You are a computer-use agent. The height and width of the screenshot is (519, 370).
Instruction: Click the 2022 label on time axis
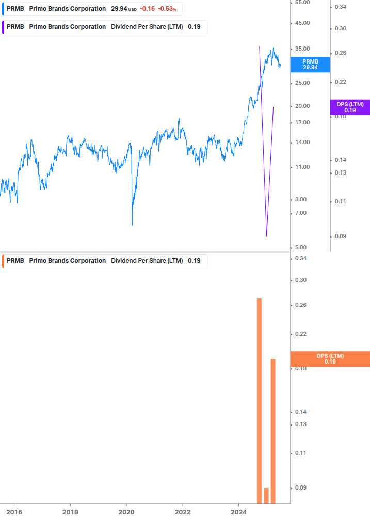coord(183,512)
